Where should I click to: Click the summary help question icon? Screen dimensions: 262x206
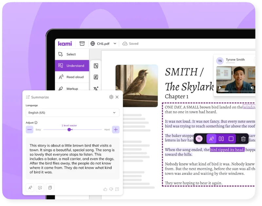tap(117, 189)
